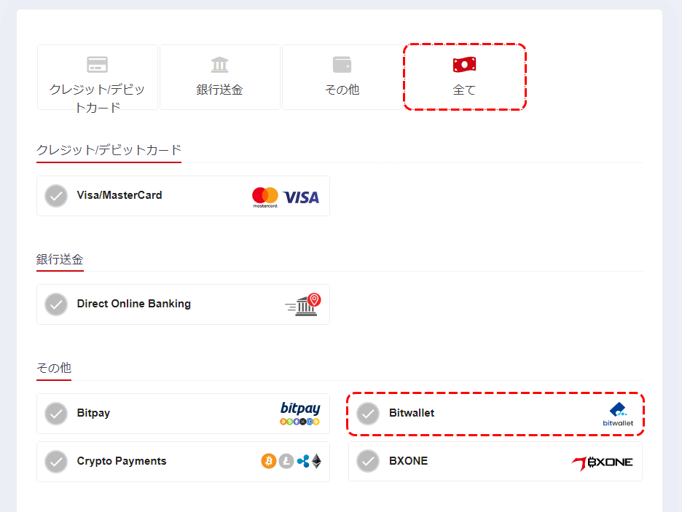Click the wallet icon on その他 tab

point(342,65)
